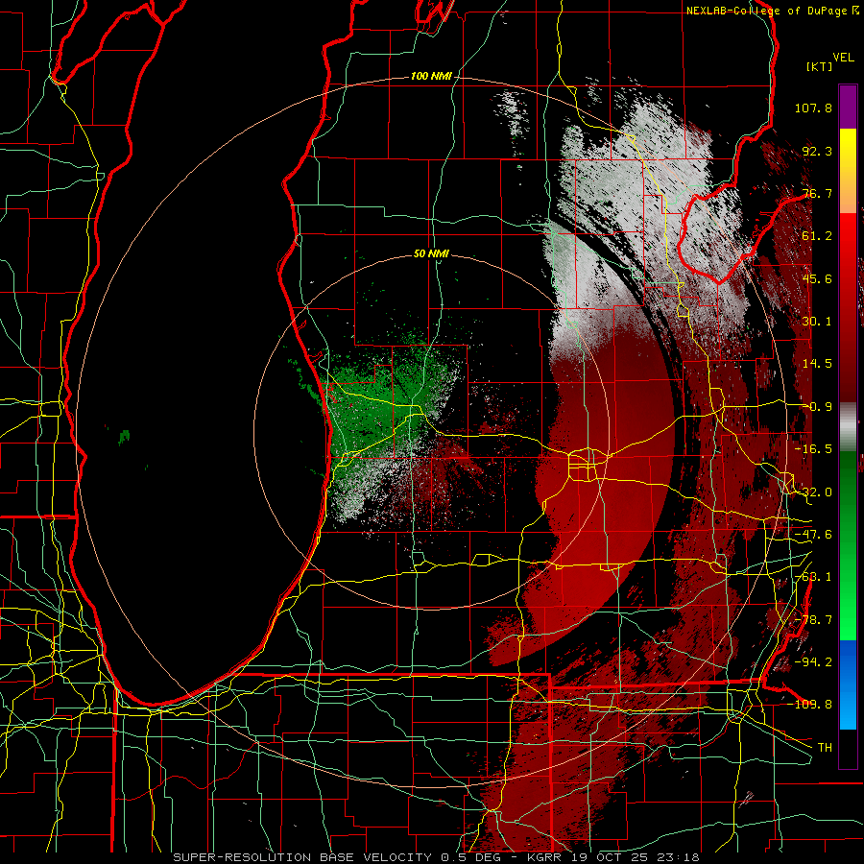Click the 100 NMI range ring label
The height and width of the screenshot is (864, 864).
tap(431, 76)
